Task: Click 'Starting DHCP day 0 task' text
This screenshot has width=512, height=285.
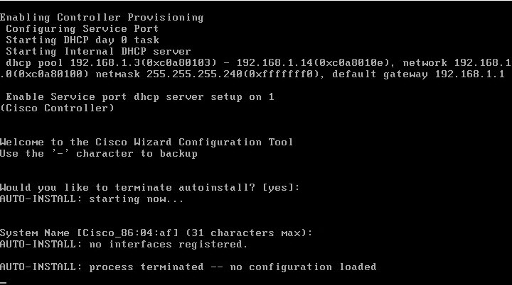Action: tap(82, 40)
